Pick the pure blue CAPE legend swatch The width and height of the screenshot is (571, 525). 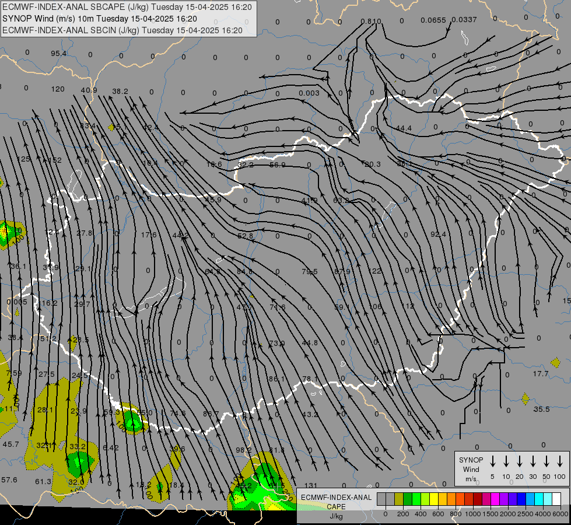(x=521, y=499)
